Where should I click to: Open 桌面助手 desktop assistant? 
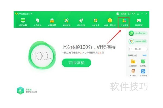coord(143,63)
